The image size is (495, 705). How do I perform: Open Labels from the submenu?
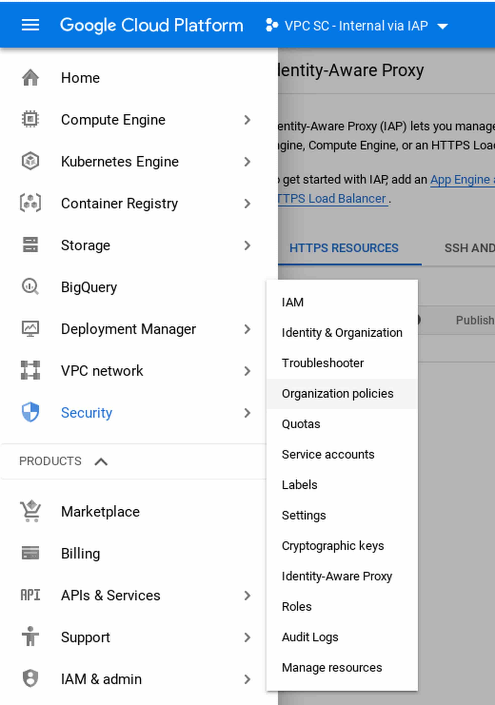[x=342, y=485]
